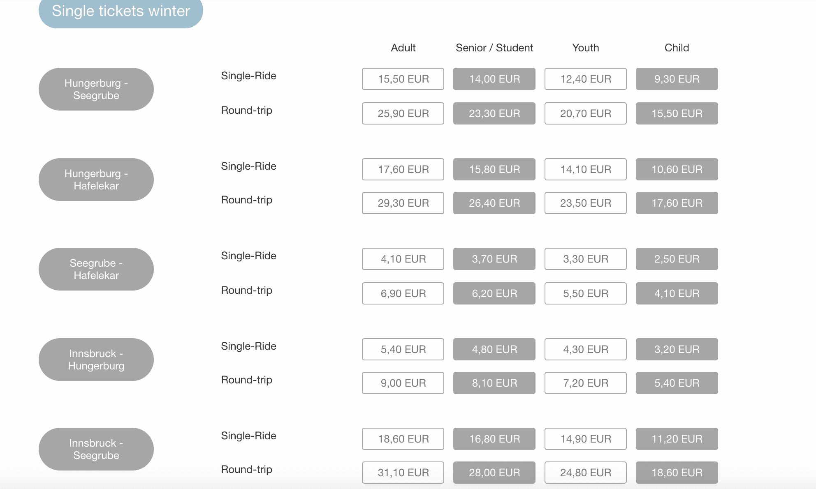This screenshot has width=816, height=489.
Task: Open the Innsbruck - Hungerburg route
Action: click(x=96, y=360)
